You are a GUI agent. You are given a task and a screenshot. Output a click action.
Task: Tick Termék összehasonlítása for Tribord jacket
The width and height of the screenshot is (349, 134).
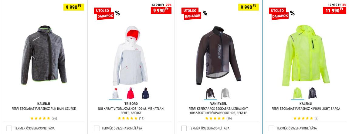pos(97,128)
